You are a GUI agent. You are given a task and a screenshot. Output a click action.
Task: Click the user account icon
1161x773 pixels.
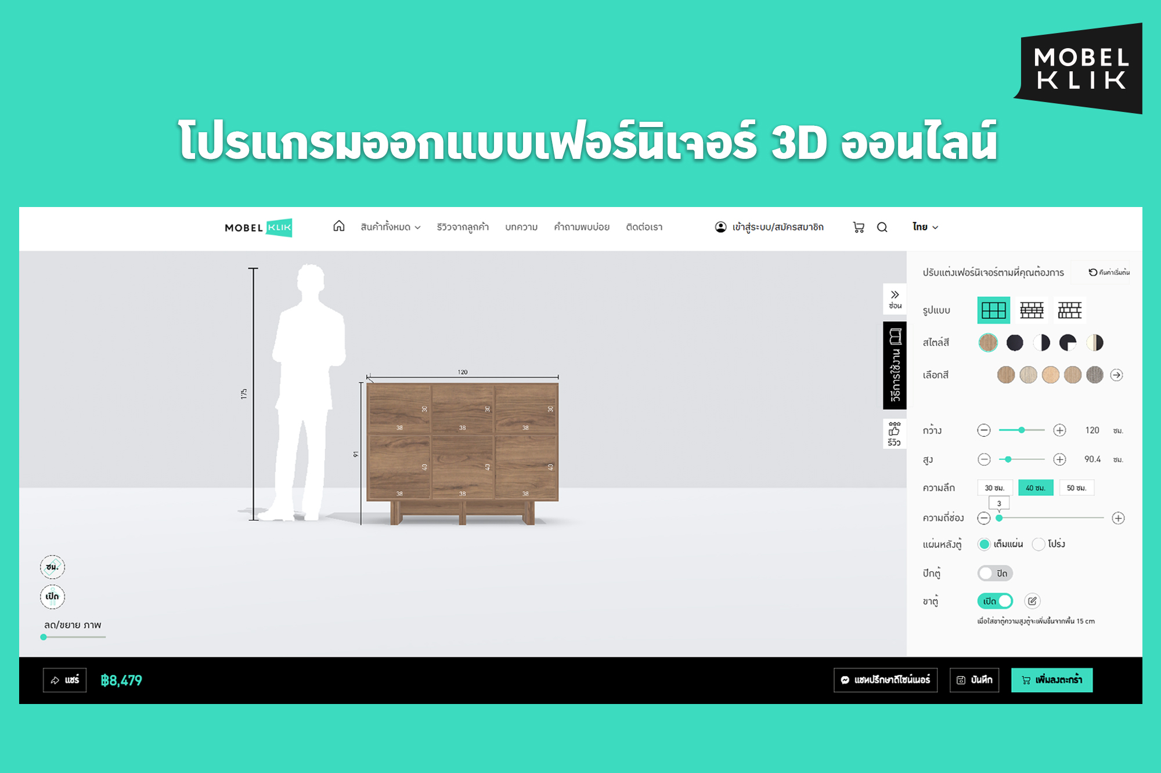pyautogui.click(x=720, y=227)
